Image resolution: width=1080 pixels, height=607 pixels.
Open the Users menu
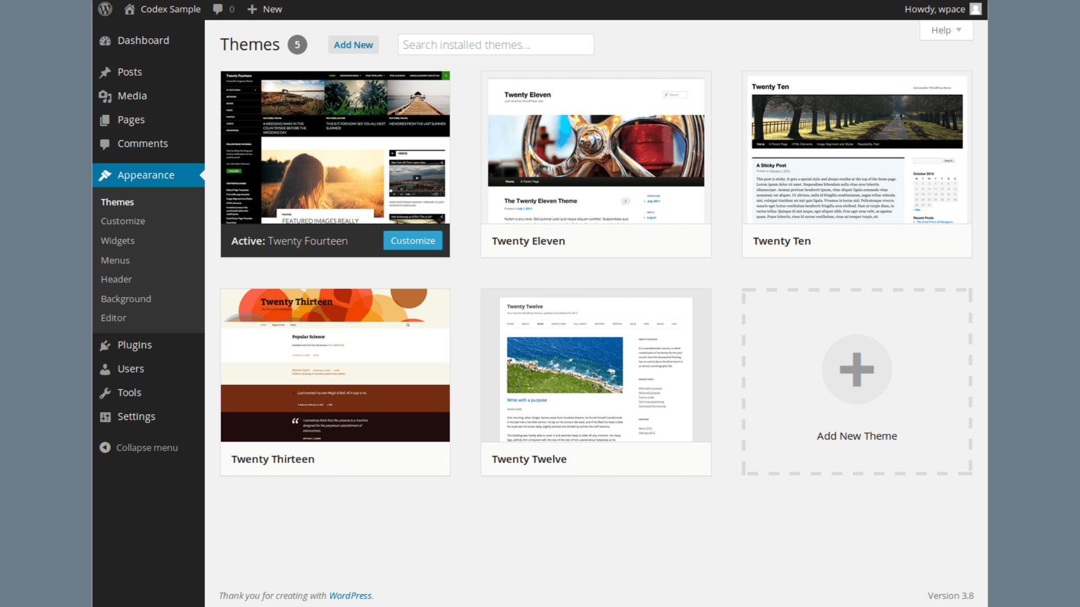(130, 369)
